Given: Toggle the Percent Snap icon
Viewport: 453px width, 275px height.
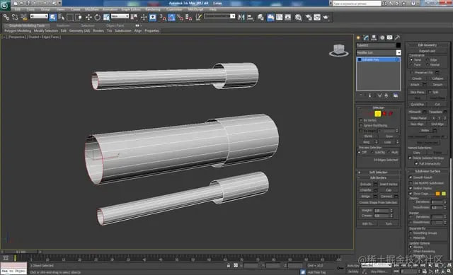Looking at the screenshot, I should [180, 17].
